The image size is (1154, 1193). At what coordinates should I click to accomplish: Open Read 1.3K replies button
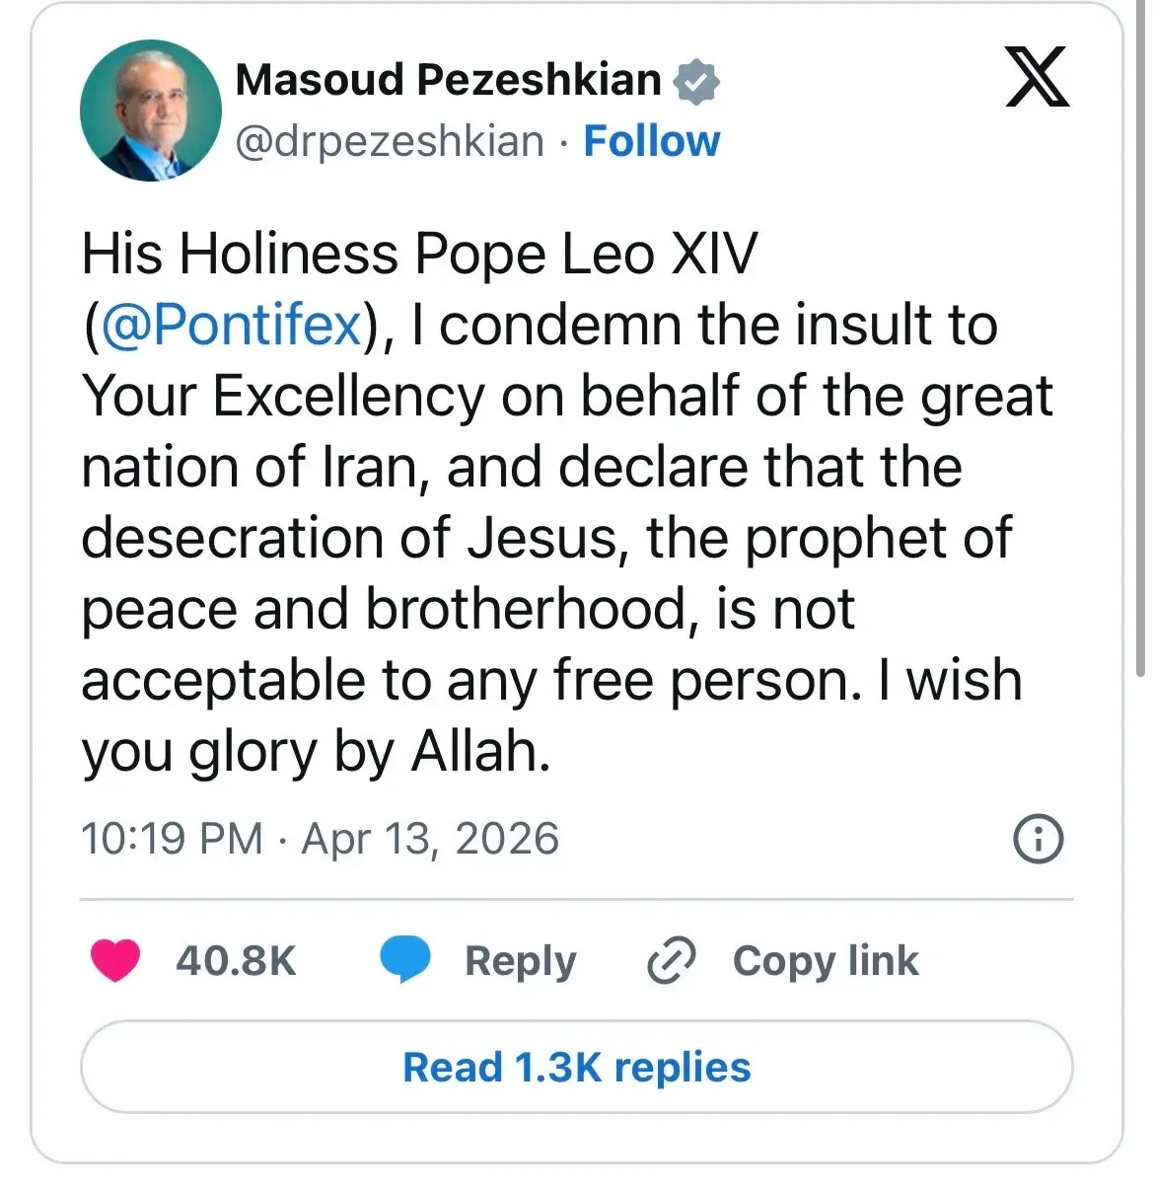click(577, 1068)
